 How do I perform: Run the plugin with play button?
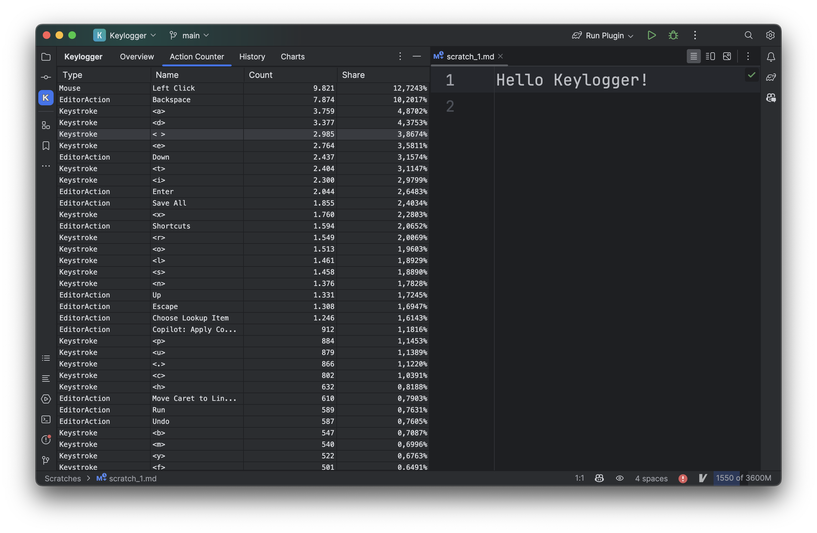coord(651,35)
